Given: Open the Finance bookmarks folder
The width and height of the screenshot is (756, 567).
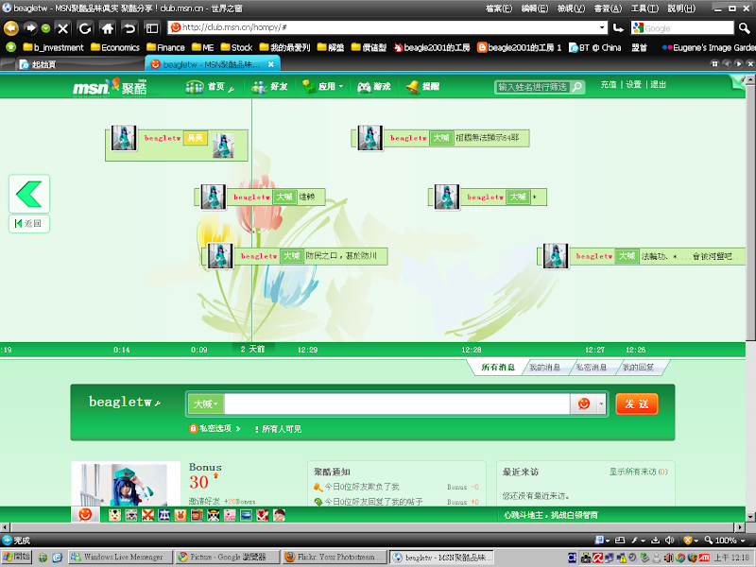Looking at the screenshot, I should [165, 47].
